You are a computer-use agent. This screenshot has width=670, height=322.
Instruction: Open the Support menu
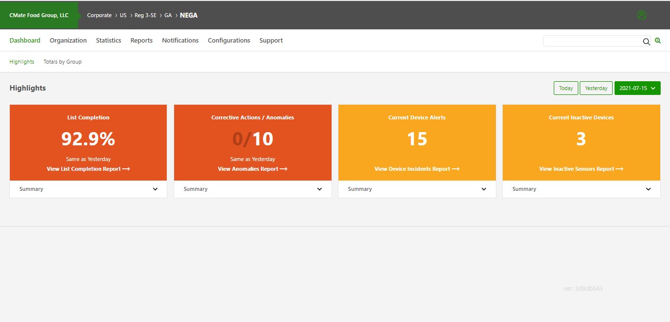pos(271,41)
